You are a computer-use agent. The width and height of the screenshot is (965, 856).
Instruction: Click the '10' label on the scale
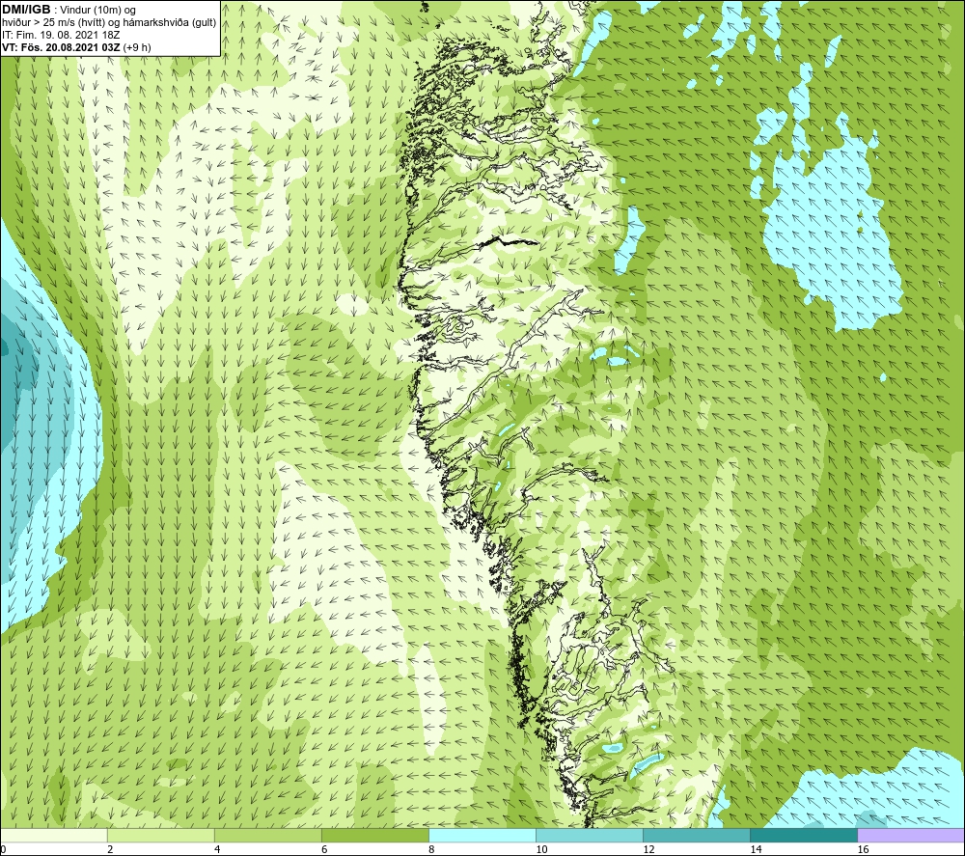click(x=541, y=849)
